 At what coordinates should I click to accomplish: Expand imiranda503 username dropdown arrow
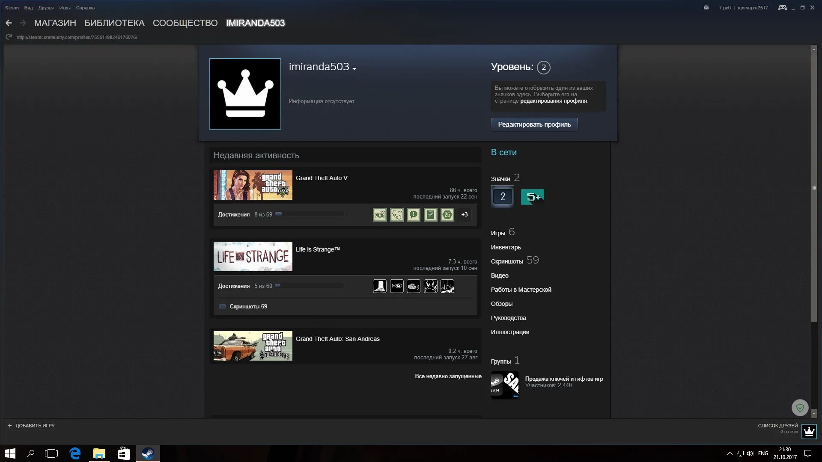coord(354,68)
